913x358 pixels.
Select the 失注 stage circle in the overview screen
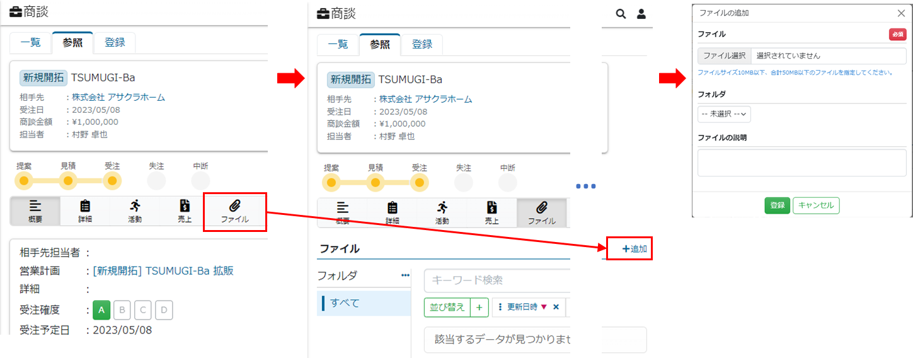156,181
